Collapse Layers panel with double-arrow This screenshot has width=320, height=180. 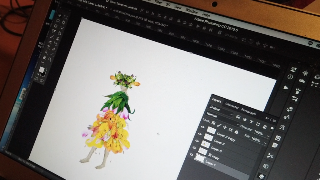pos(267,118)
